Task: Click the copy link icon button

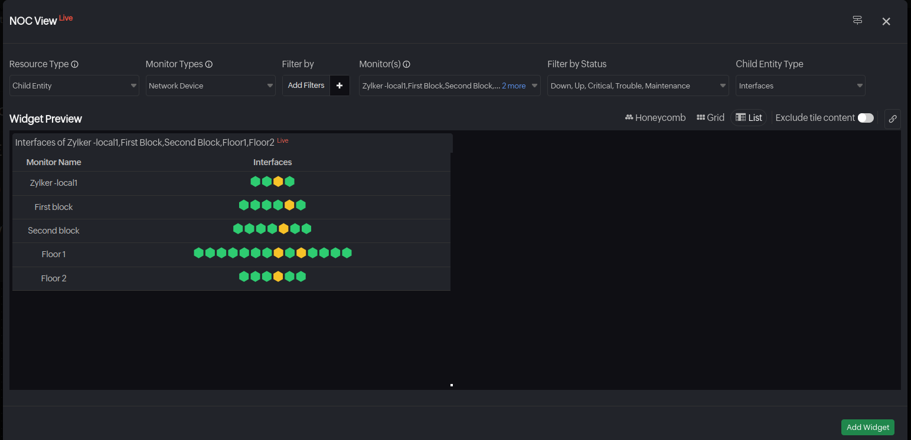Action: tap(892, 119)
